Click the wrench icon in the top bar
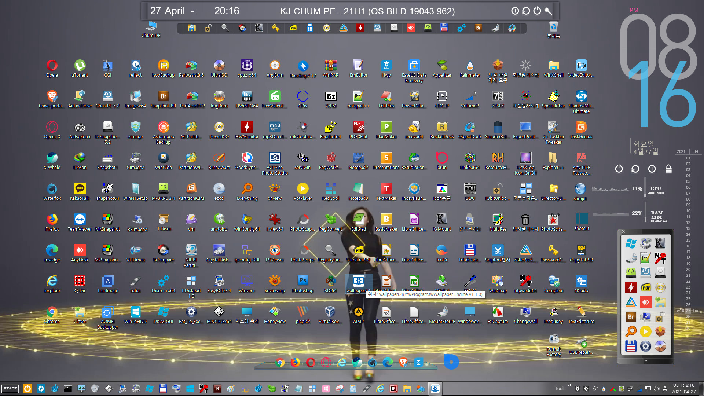Viewport: 704px width, 396px height. pyautogui.click(x=548, y=11)
